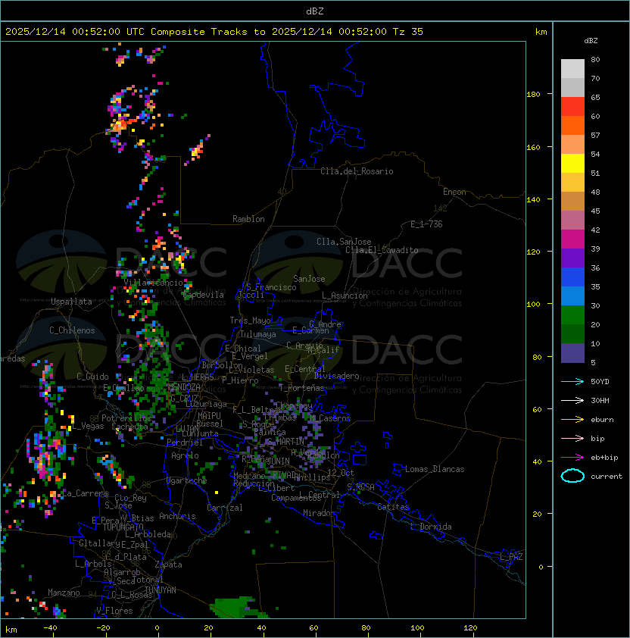This screenshot has height=638, width=630.
Task: Click the 'dBZ' title at top
Action: 315,11
